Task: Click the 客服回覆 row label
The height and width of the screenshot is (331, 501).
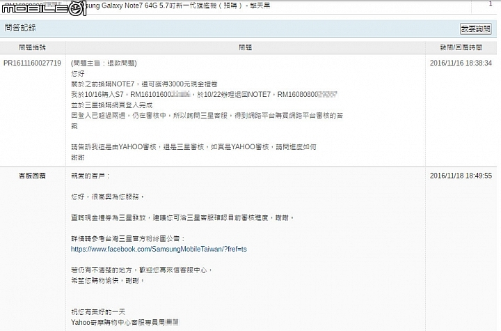Action: [32, 176]
